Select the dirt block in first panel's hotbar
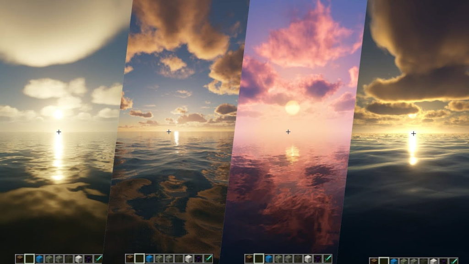469x264 pixels. click(x=20, y=259)
